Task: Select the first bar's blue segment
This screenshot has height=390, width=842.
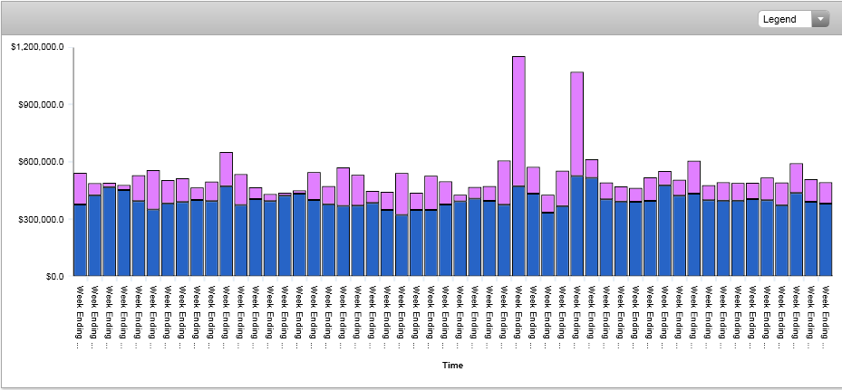Action: [80, 240]
